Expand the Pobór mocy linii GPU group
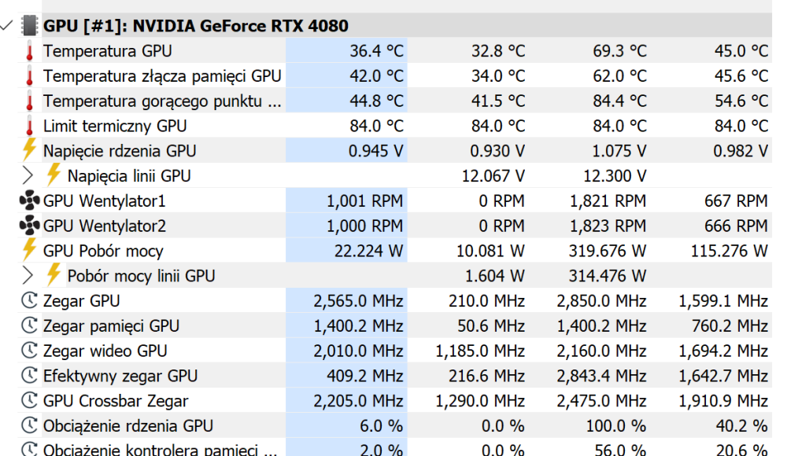The width and height of the screenshot is (787, 456). [28, 276]
